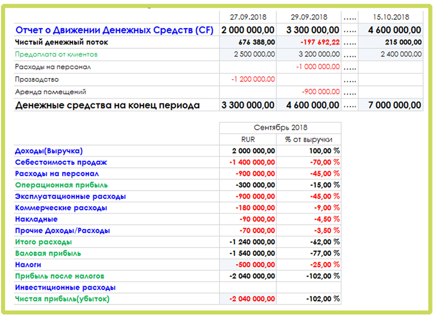The image size is (433, 318).
Task: Select the 15.10.2018 date header cell
Action: [x=390, y=17]
